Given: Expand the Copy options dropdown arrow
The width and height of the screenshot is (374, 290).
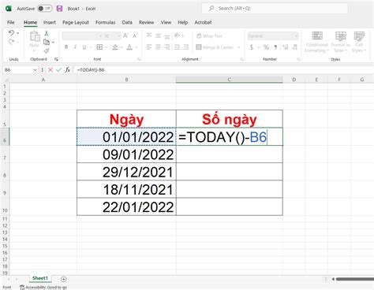Looking at the screenshot, I should click(53, 43).
